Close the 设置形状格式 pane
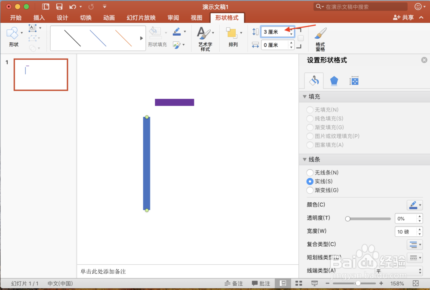Viewport: 430px width, 290px height. tap(424, 60)
